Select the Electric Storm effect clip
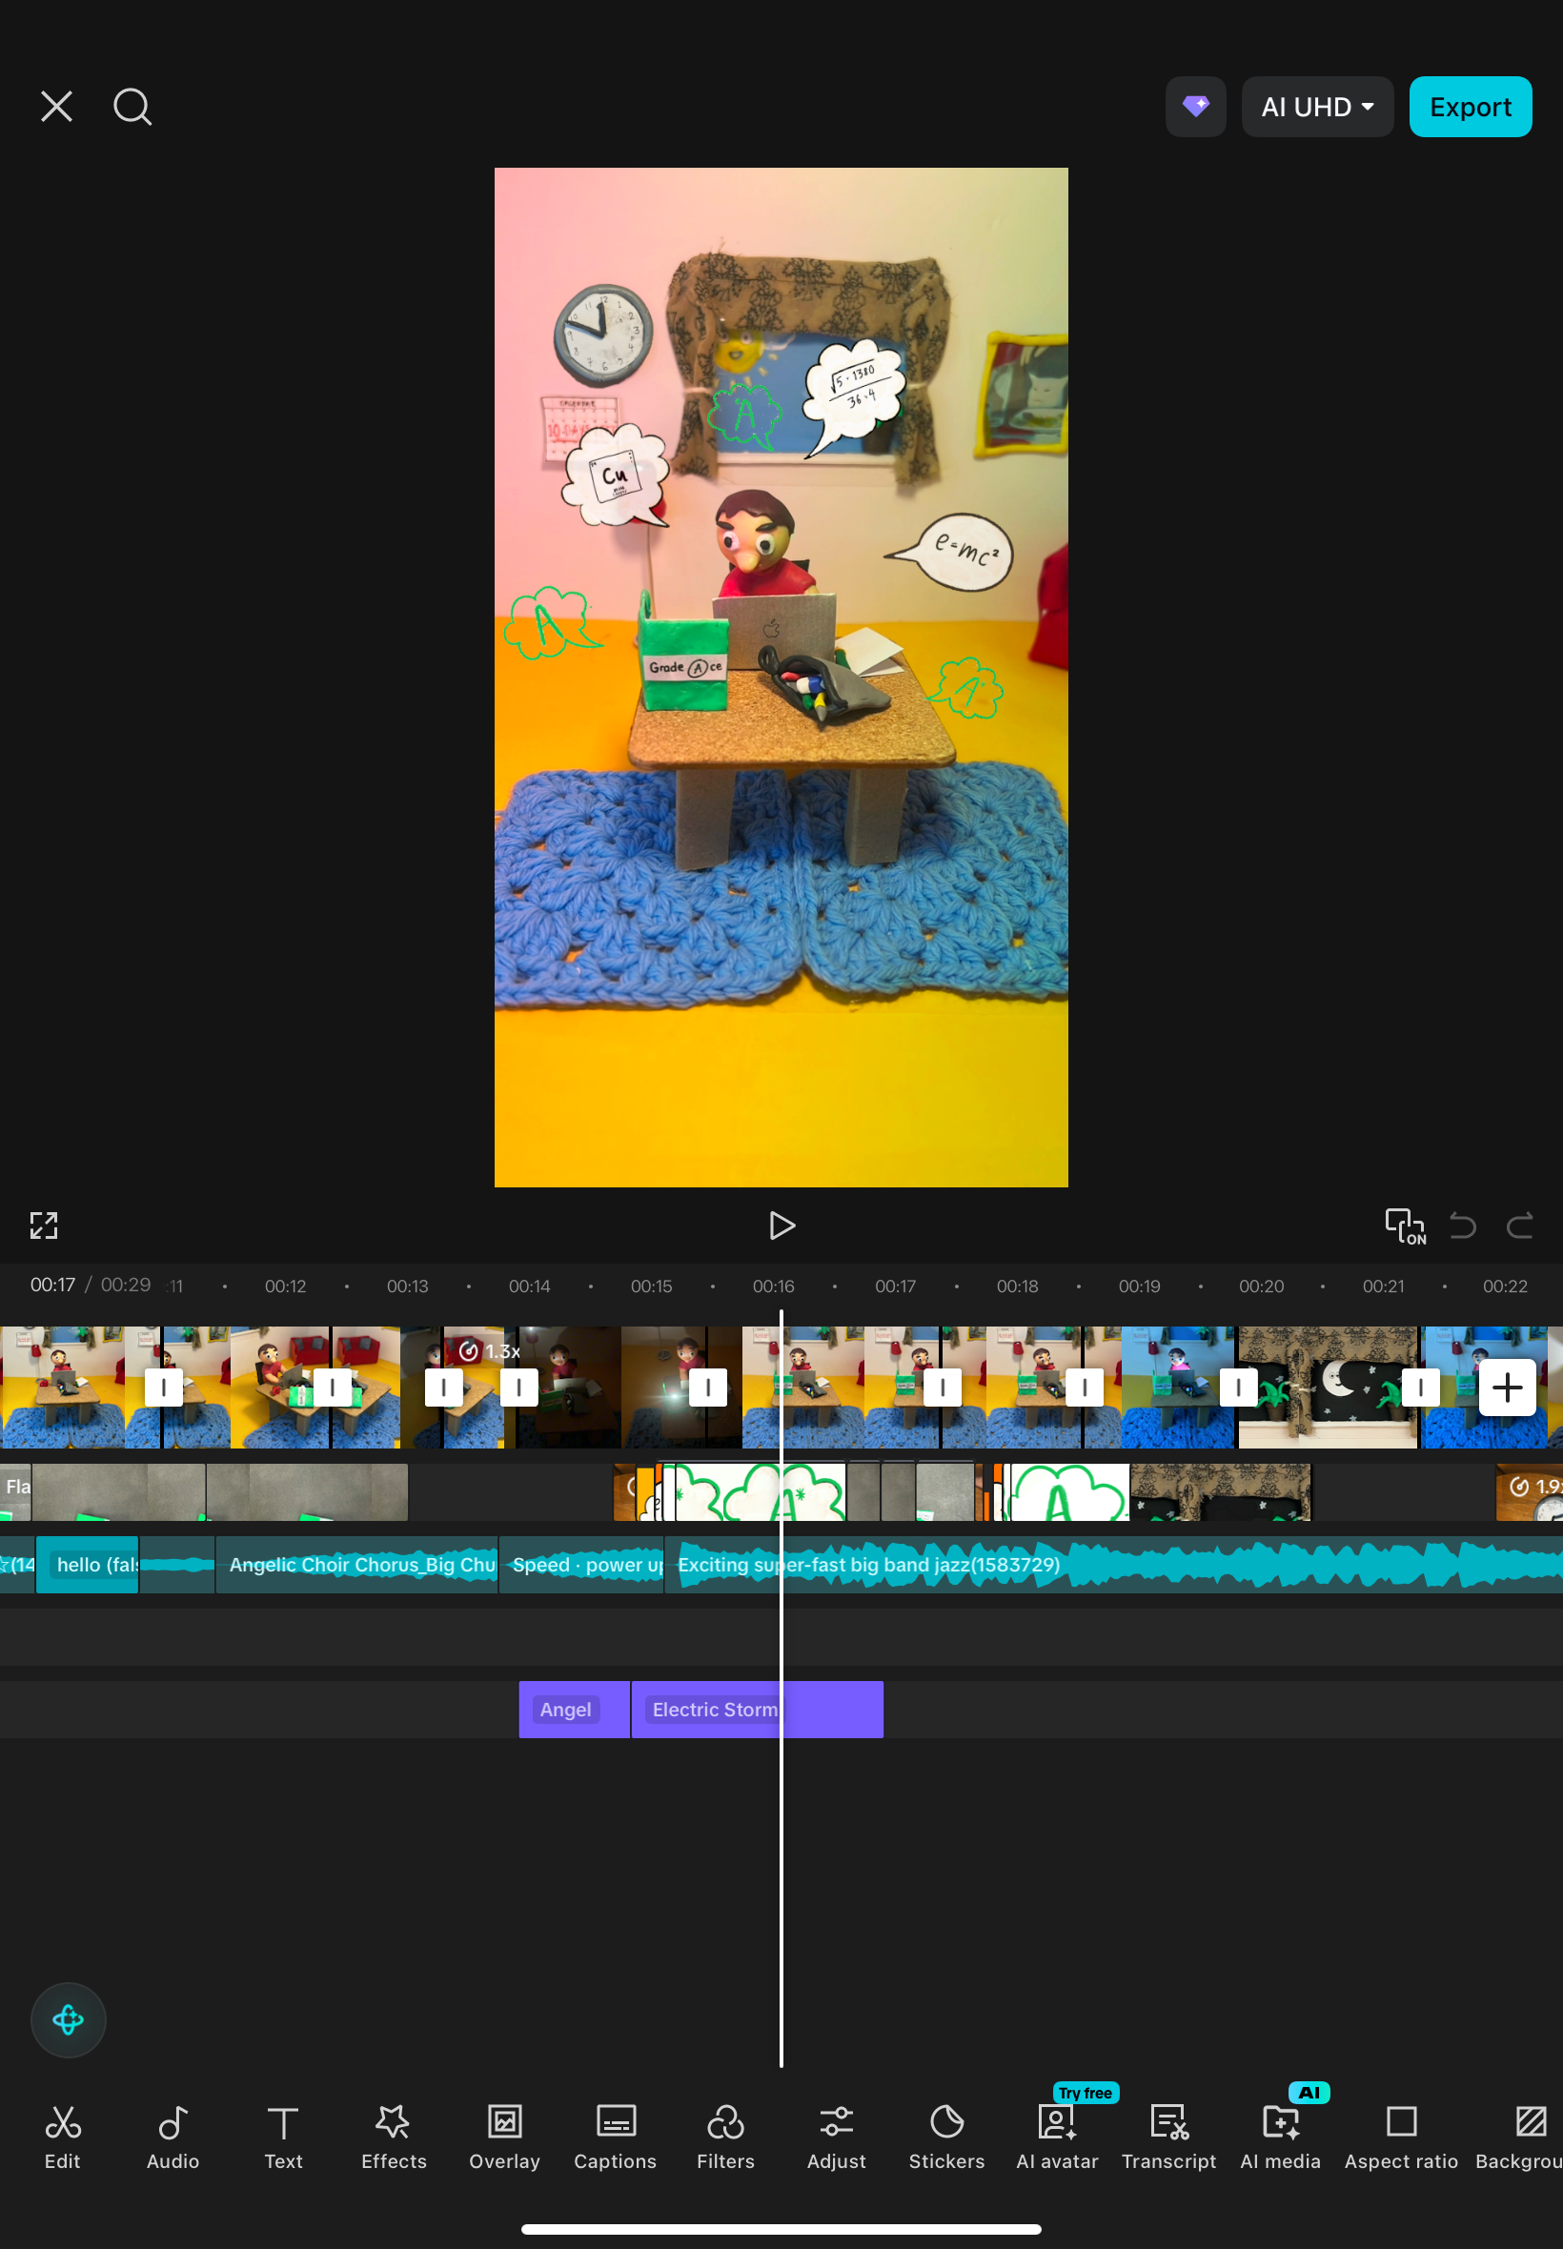Screen dimensions: 1563x2249 click(757, 1709)
